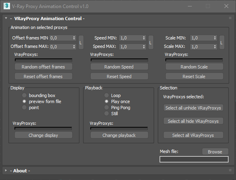The width and height of the screenshot is (236, 180).
Task: Click the Offset frames MIN spinner arrows
Action: tap(74, 38)
